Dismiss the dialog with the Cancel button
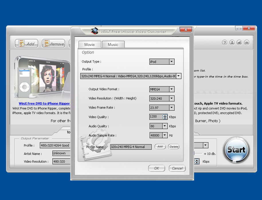 177,168
